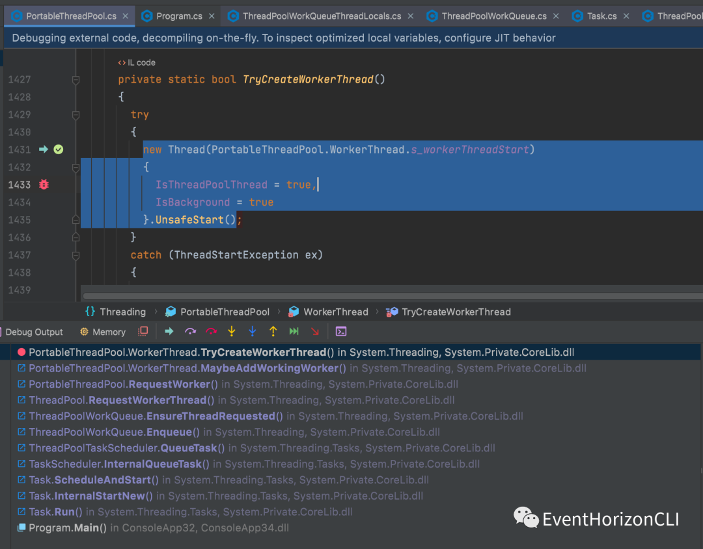Viewport: 703px width, 549px height.
Task: Close the Task.cs tab
Action: (x=626, y=16)
